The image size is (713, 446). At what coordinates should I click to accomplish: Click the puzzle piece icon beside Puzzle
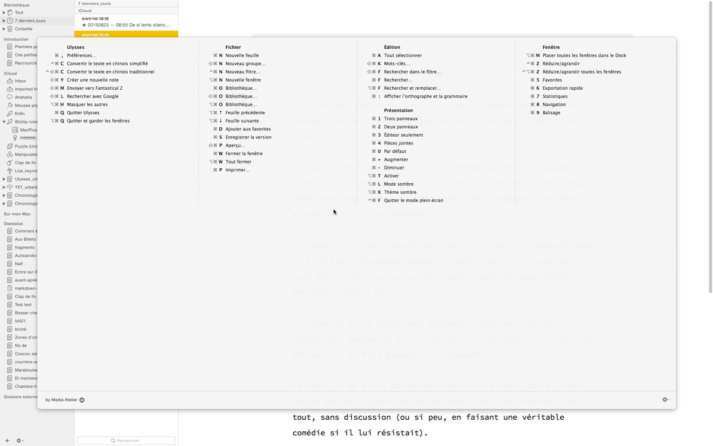(x=10, y=146)
